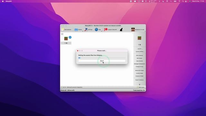Close the Please wait dialog
The height and width of the screenshot is (116, 206).
pos(78,51)
